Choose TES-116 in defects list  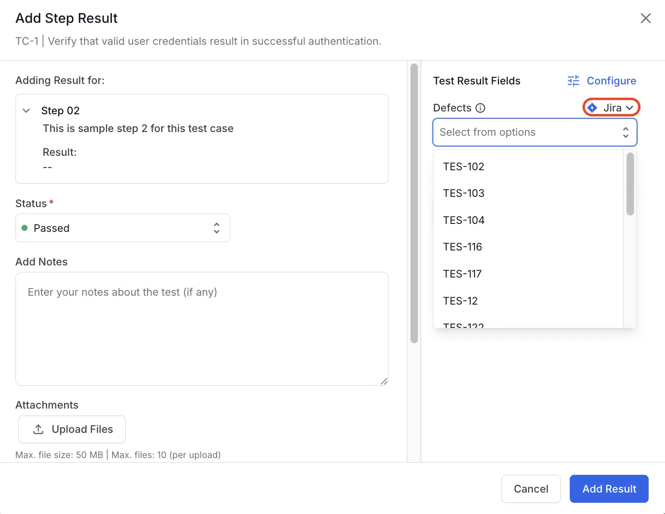462,247
